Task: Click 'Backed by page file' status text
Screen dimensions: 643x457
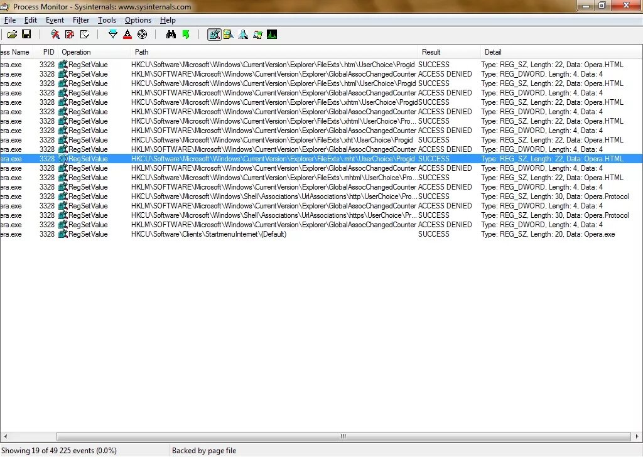Action: click(x=204, y=451)
